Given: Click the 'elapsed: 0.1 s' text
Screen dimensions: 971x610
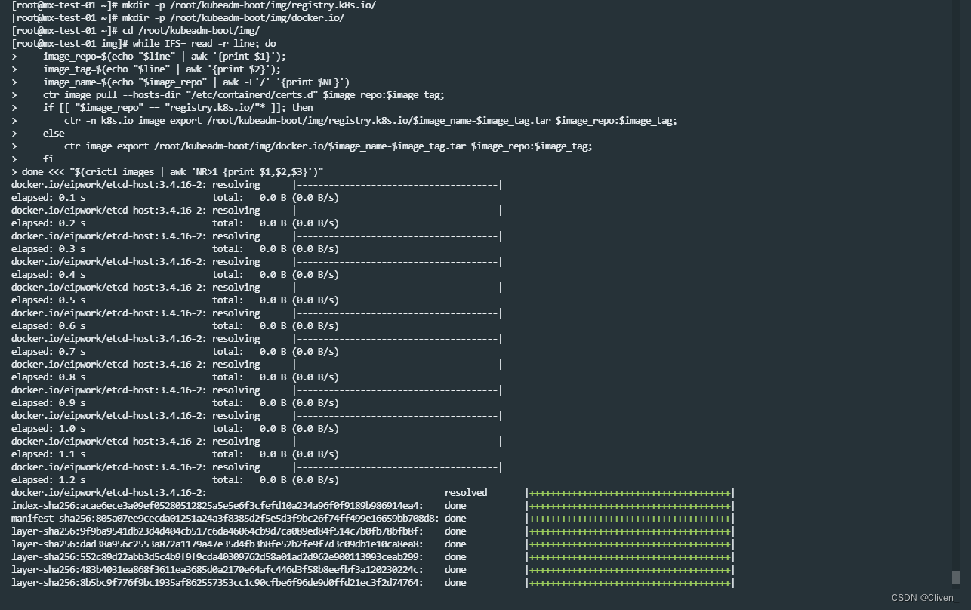Looking at the screenshot, I should click(x=48, y=198).
